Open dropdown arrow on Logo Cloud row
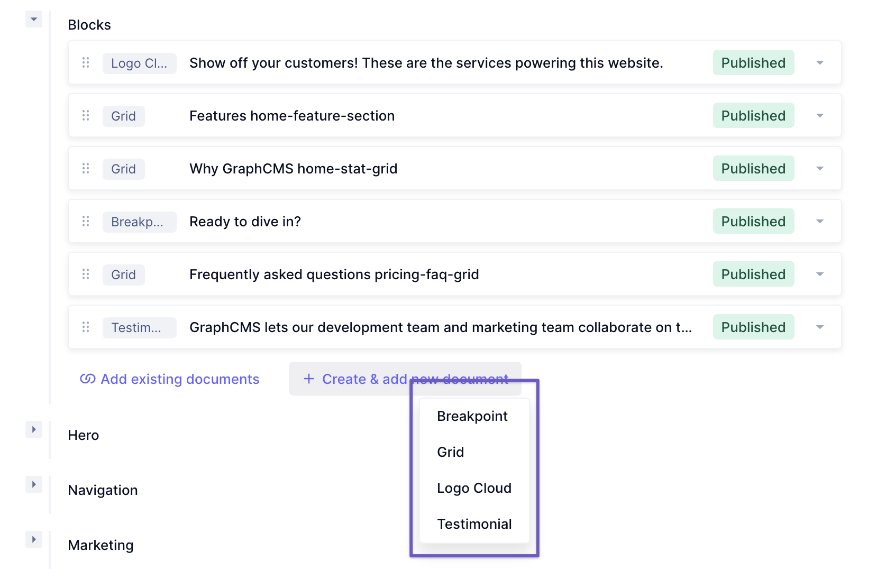This screenshot has height=569, width=895. click(x=820, y=63)
